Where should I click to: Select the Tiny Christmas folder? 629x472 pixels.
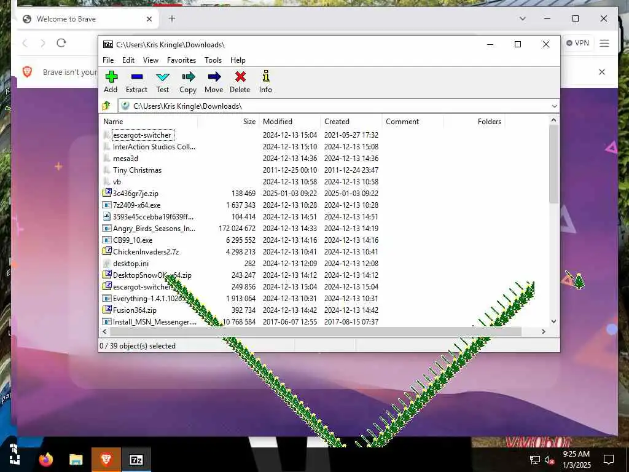137,170
